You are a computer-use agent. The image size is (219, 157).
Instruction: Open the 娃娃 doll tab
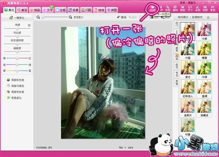point(99,10)
